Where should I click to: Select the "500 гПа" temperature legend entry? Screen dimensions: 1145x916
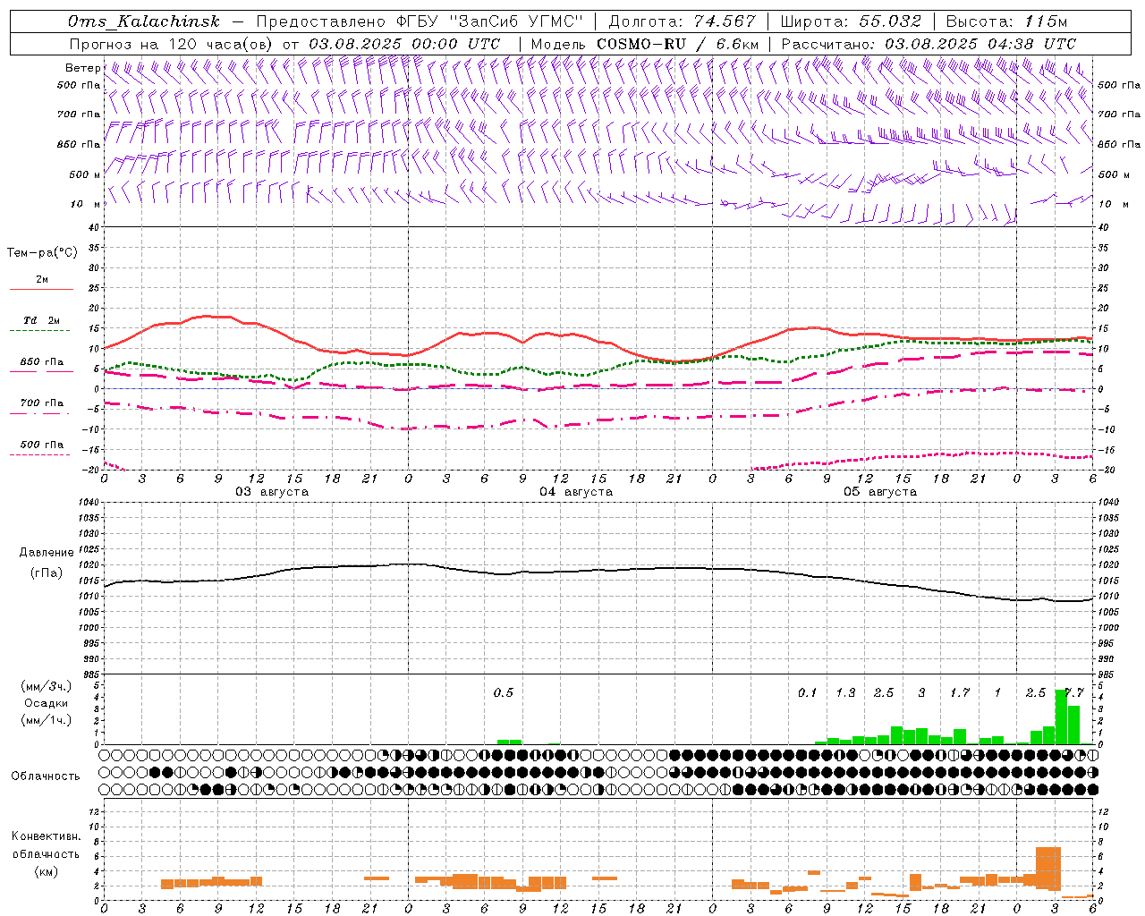point(41,445)
